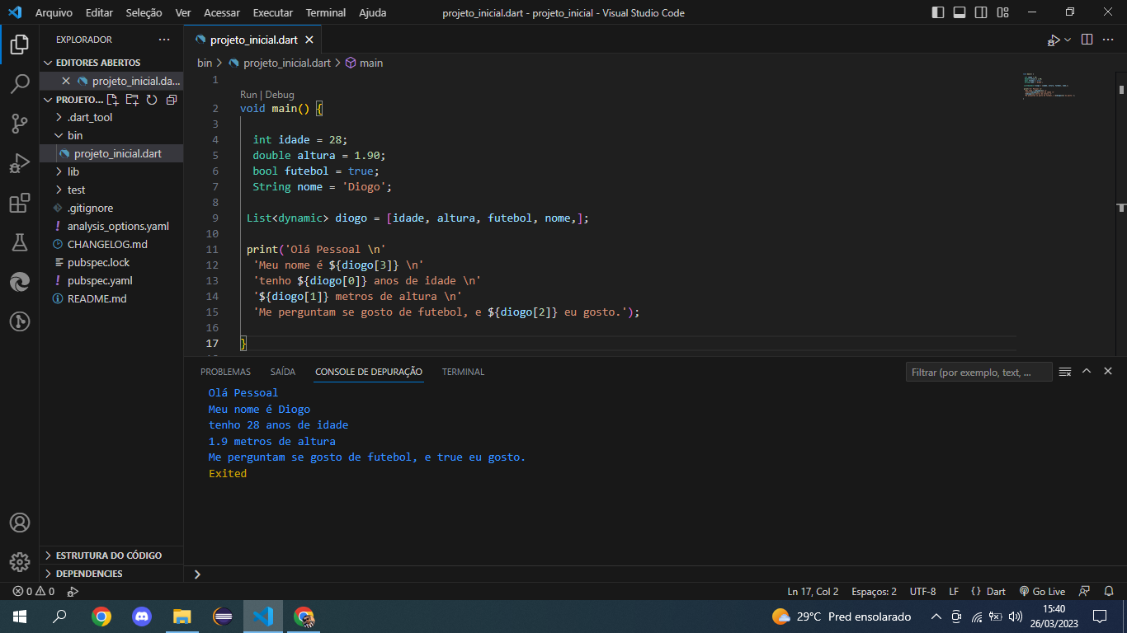The height and width of the screenshot is (633, 1127).
Task: Collapse the bin folder
Action: (111, 135)
